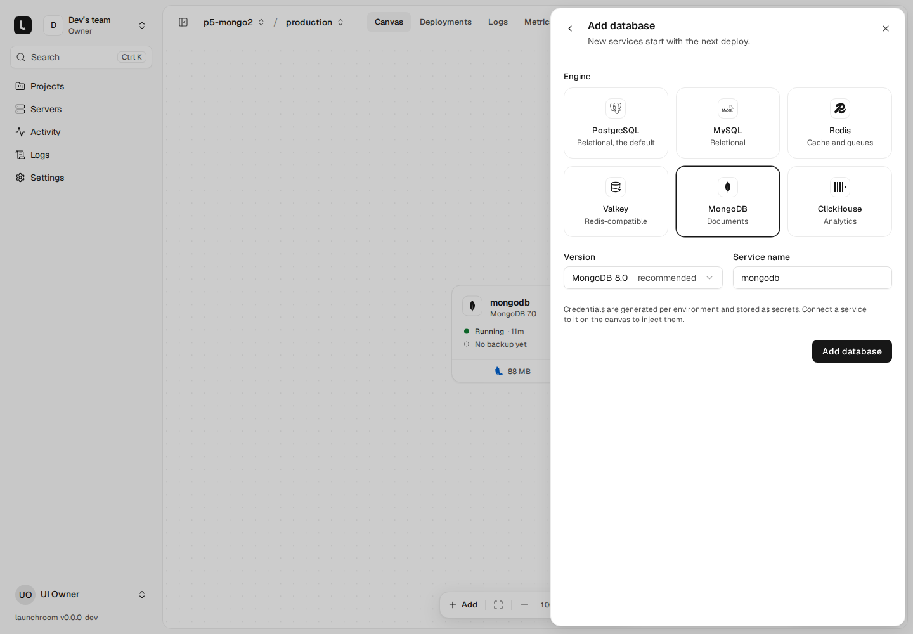Click the Add button on canvas toolbar
Screen dimensions: 913x634
point(463,605)
